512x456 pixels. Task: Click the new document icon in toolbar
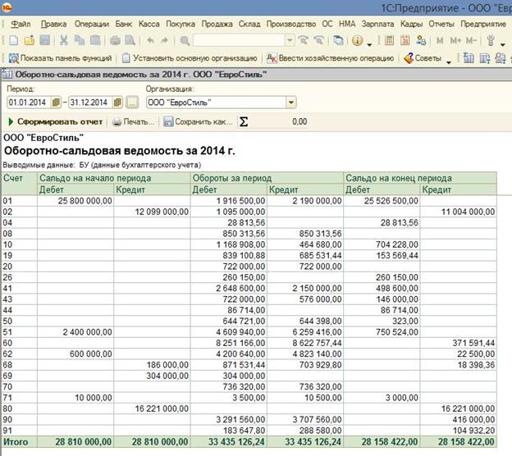tap(14, 40)
